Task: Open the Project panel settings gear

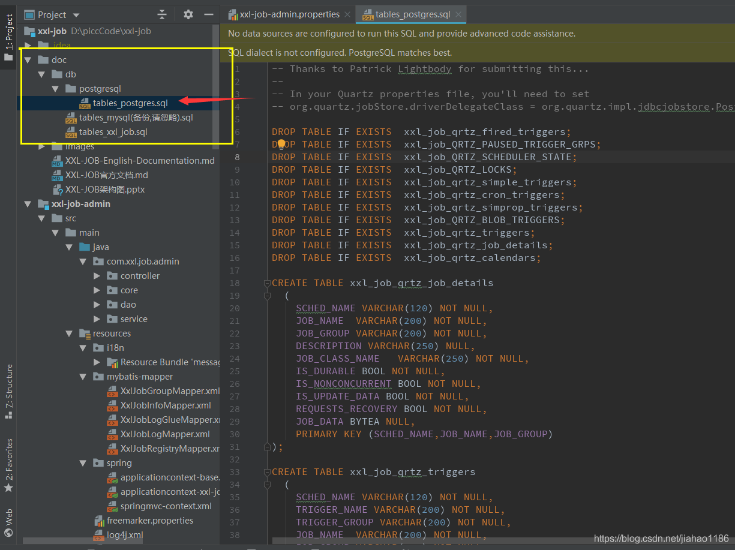Action: [188, 14]
